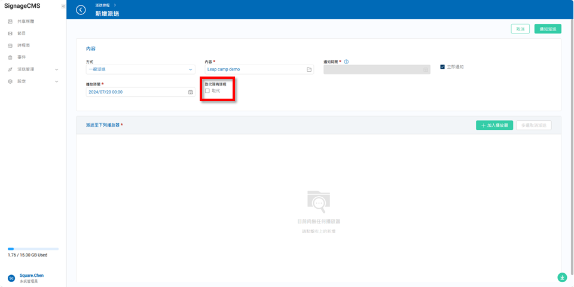Click the Square.Chen user avatar
This screenshot has width=574, height=287.
pos(11,278)
